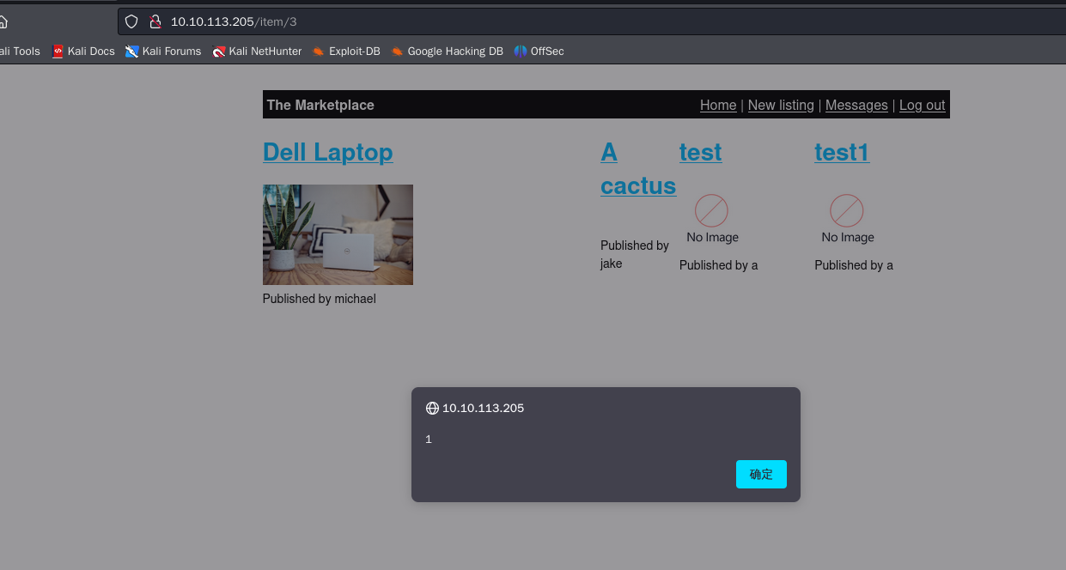Image resolution: width=1066 pixels, height=570 pixels.
Task: Open the test listing link
Action: 700,152
